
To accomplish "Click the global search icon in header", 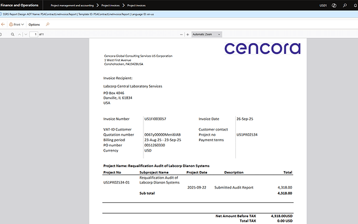I will tap(345, 5).
